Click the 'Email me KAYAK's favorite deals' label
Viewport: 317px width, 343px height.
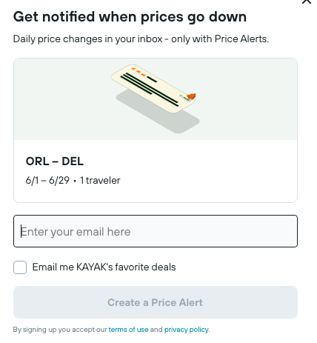point(104,267)
